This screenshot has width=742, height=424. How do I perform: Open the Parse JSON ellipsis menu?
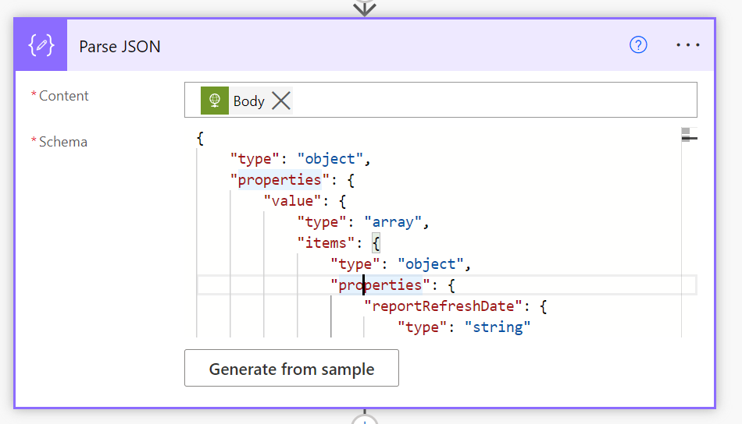pos(687,45)
